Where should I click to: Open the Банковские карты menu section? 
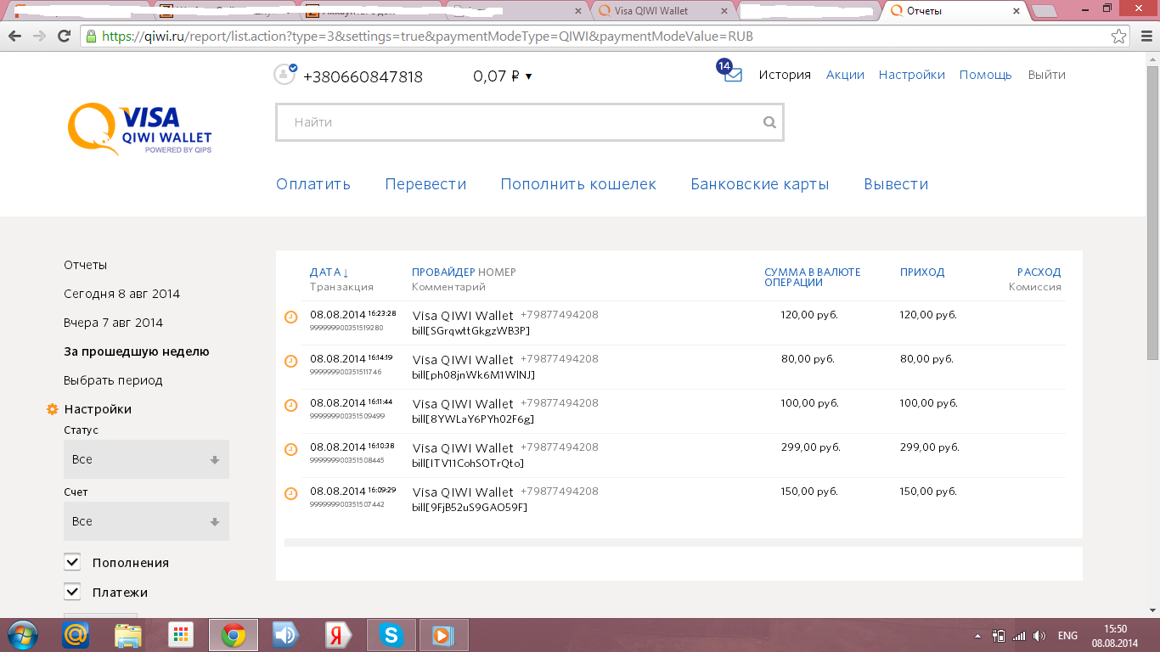[760, 184]
